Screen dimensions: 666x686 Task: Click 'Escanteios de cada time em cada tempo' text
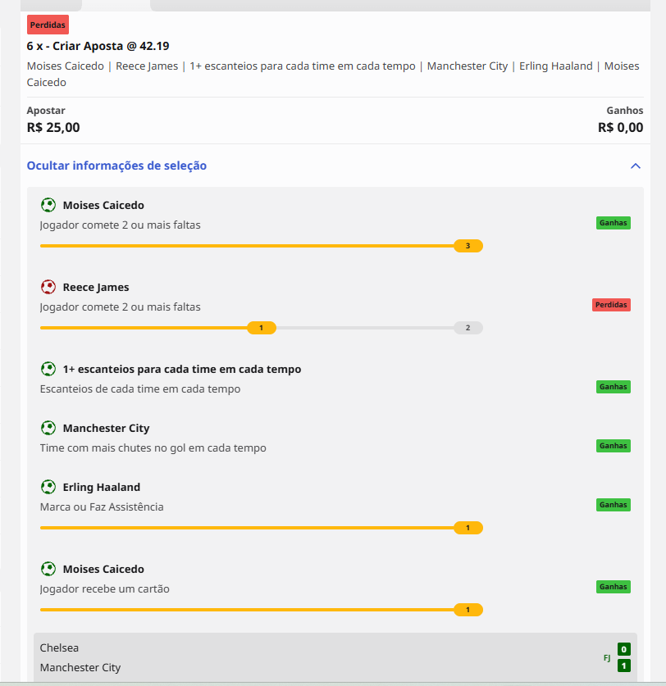point(140,389)
